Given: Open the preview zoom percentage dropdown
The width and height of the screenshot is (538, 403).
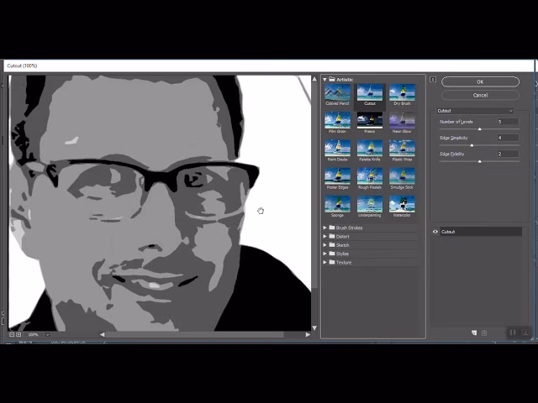Looking at the screenshot, I should point(47,334).
